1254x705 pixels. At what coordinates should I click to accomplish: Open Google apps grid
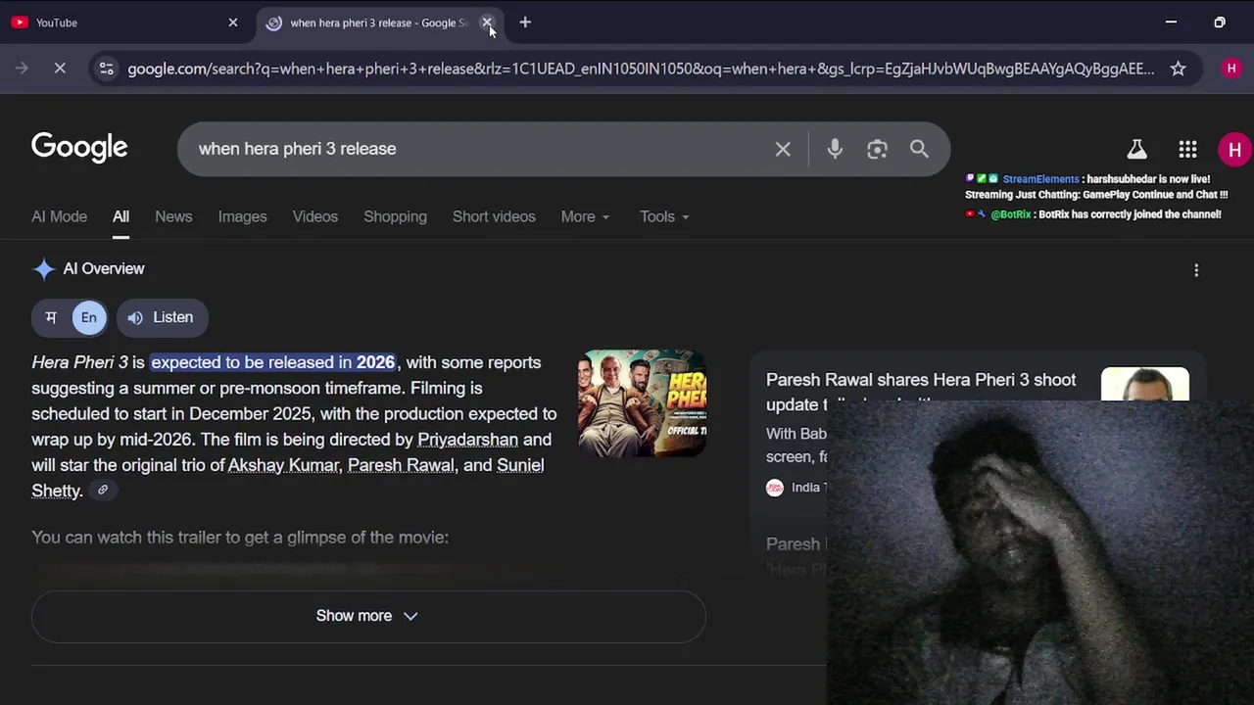(1187, 149)
